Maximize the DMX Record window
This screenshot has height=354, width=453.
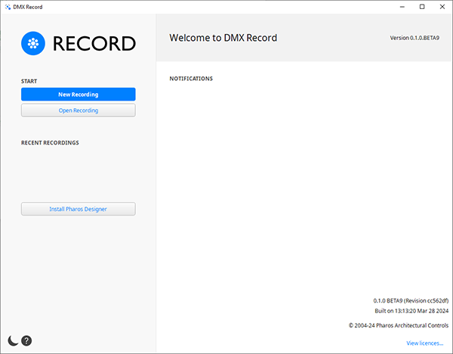[x=422, y=7]
